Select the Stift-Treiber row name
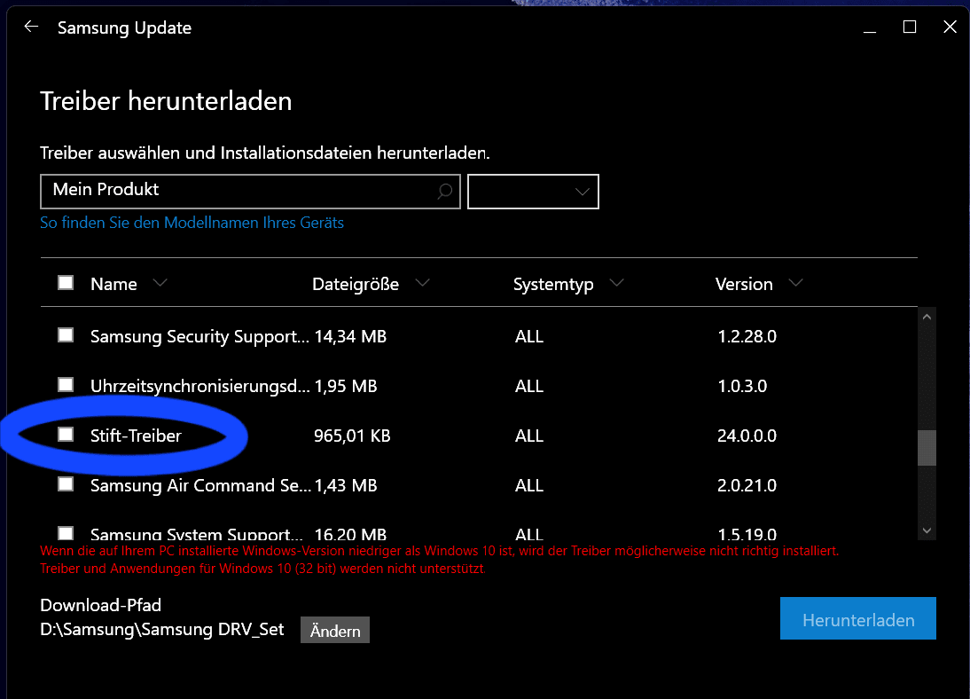Viewport: 970px width, 699px height. click(x=136, y=436)
